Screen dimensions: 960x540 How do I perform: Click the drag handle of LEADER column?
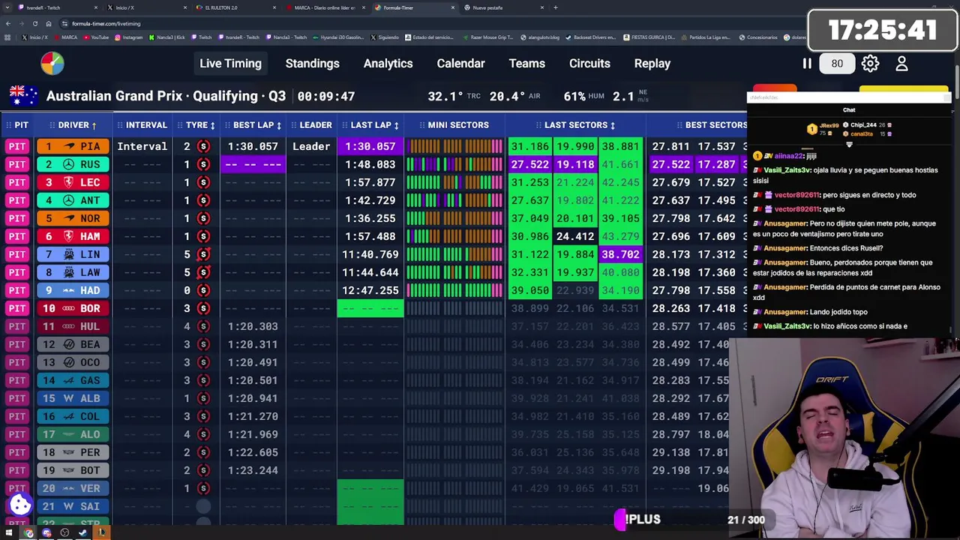point(292,125)
